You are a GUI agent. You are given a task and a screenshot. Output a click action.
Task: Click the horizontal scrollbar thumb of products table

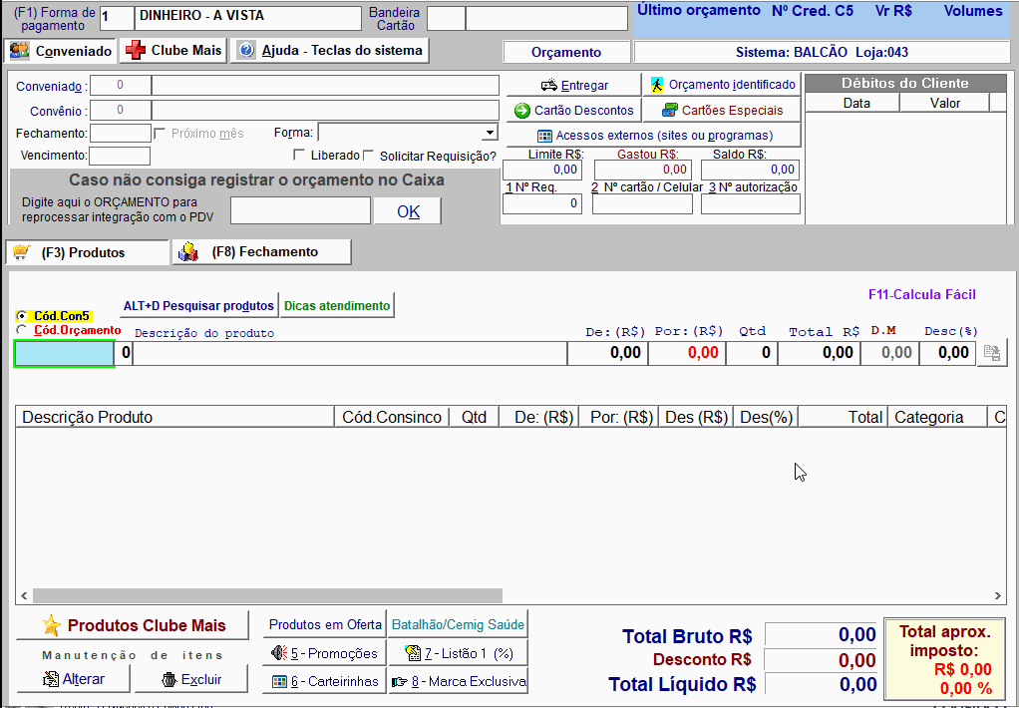(x=267, y=595)
